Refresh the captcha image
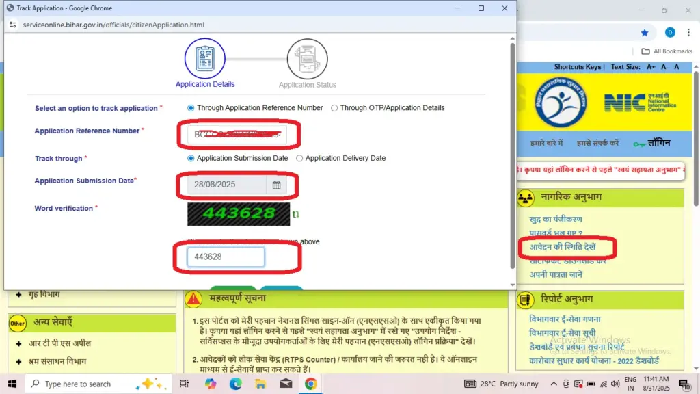The image size is (700, 394). coord(296,214)
